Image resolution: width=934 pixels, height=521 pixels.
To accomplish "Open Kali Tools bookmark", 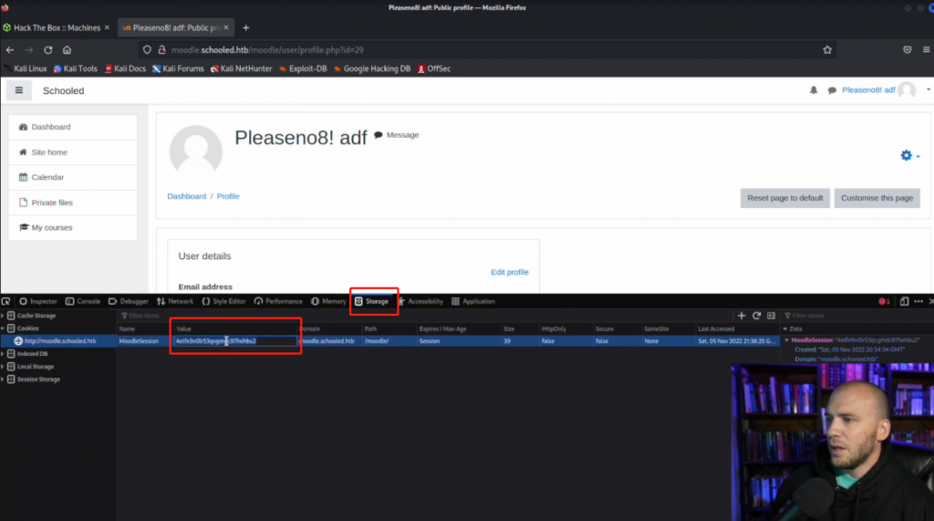I will (x=75, y=68).
